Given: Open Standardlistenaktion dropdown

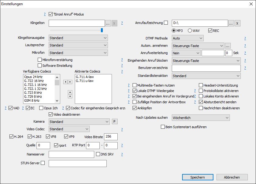Looking at the screenshot, I should coord(206,76).
